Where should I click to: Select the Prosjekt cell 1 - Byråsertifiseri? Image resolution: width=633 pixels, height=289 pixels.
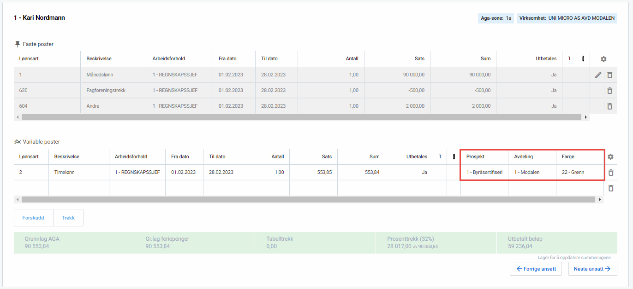tap(484, 173)
